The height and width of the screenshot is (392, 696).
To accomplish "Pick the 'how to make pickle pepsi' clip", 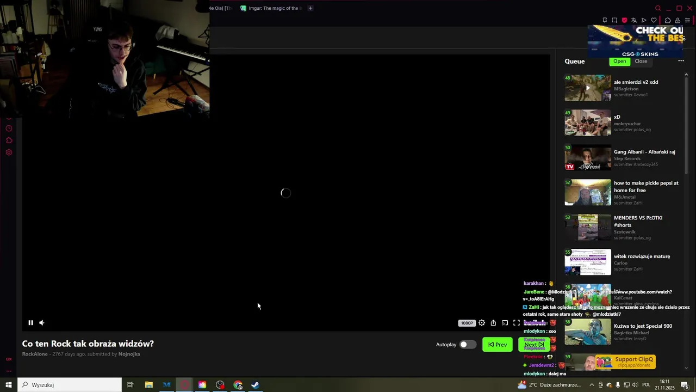I will 646,187.
